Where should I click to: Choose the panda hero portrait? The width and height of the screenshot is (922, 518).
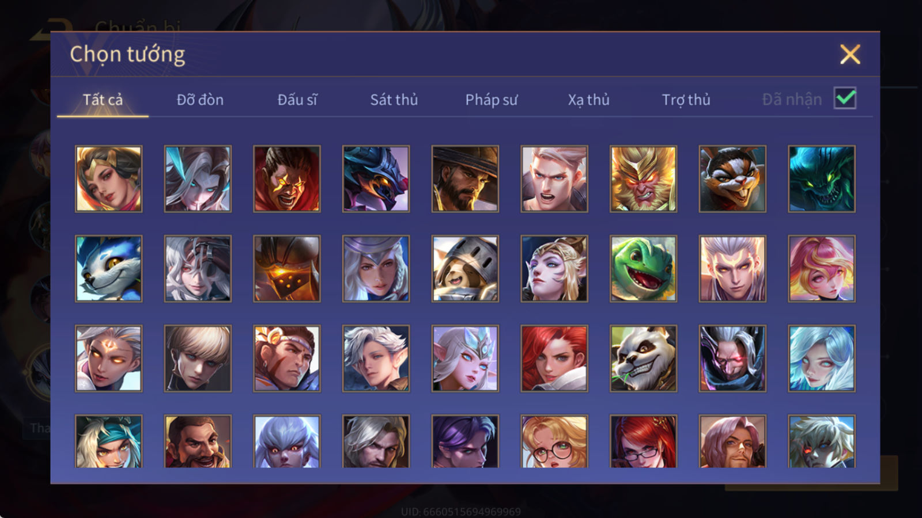(643, 359)
